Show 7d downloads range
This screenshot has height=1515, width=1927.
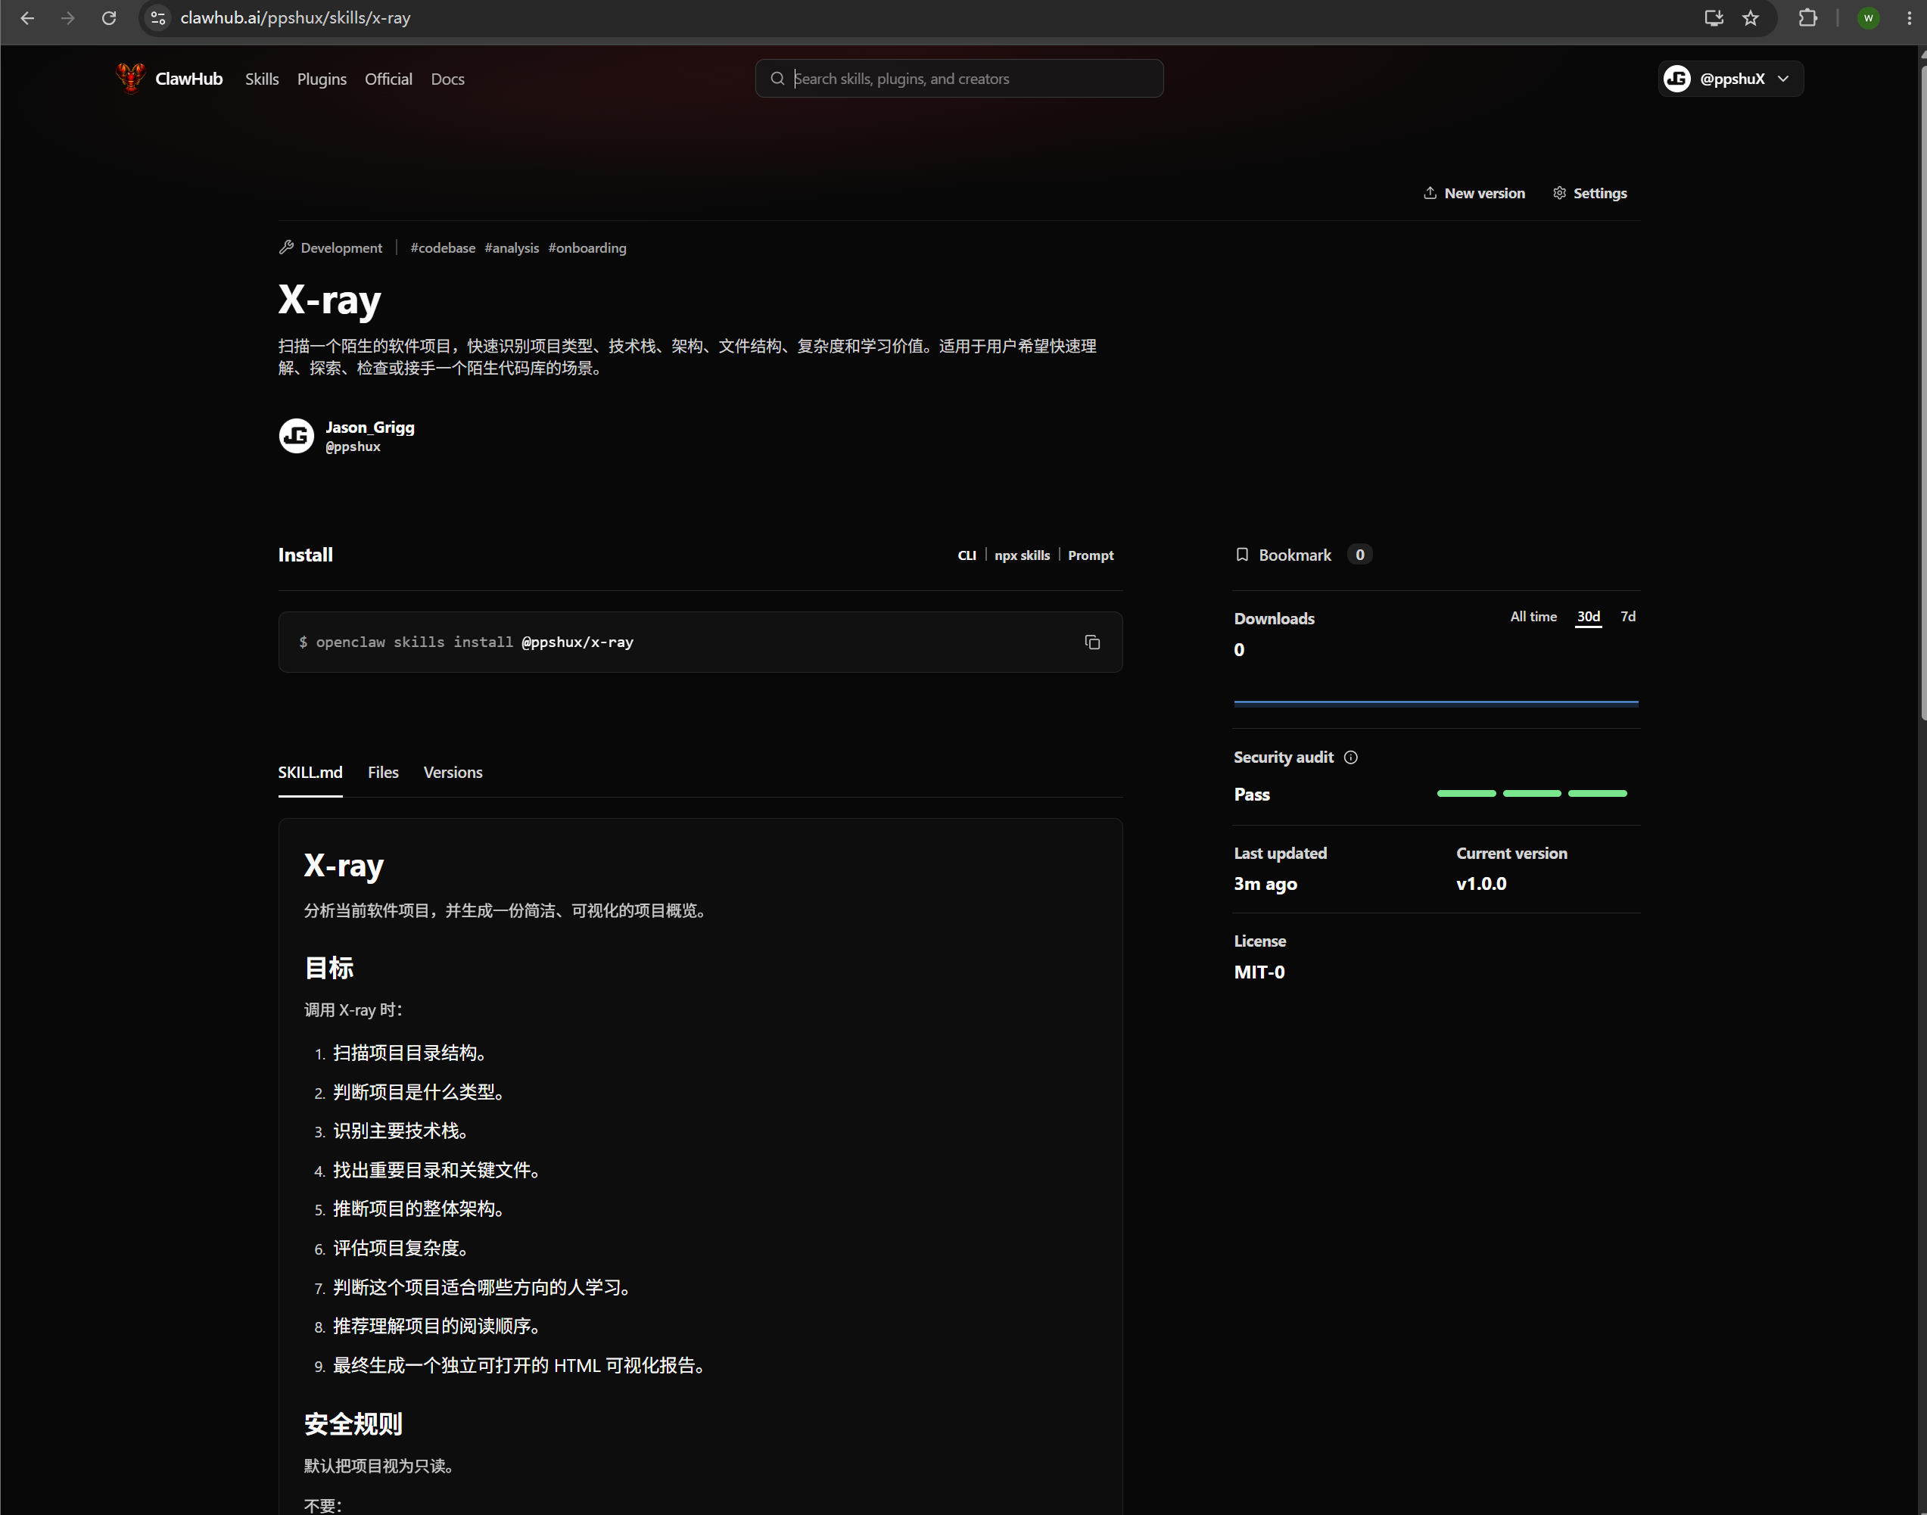pyautogui.click(x=1628, y=618)
